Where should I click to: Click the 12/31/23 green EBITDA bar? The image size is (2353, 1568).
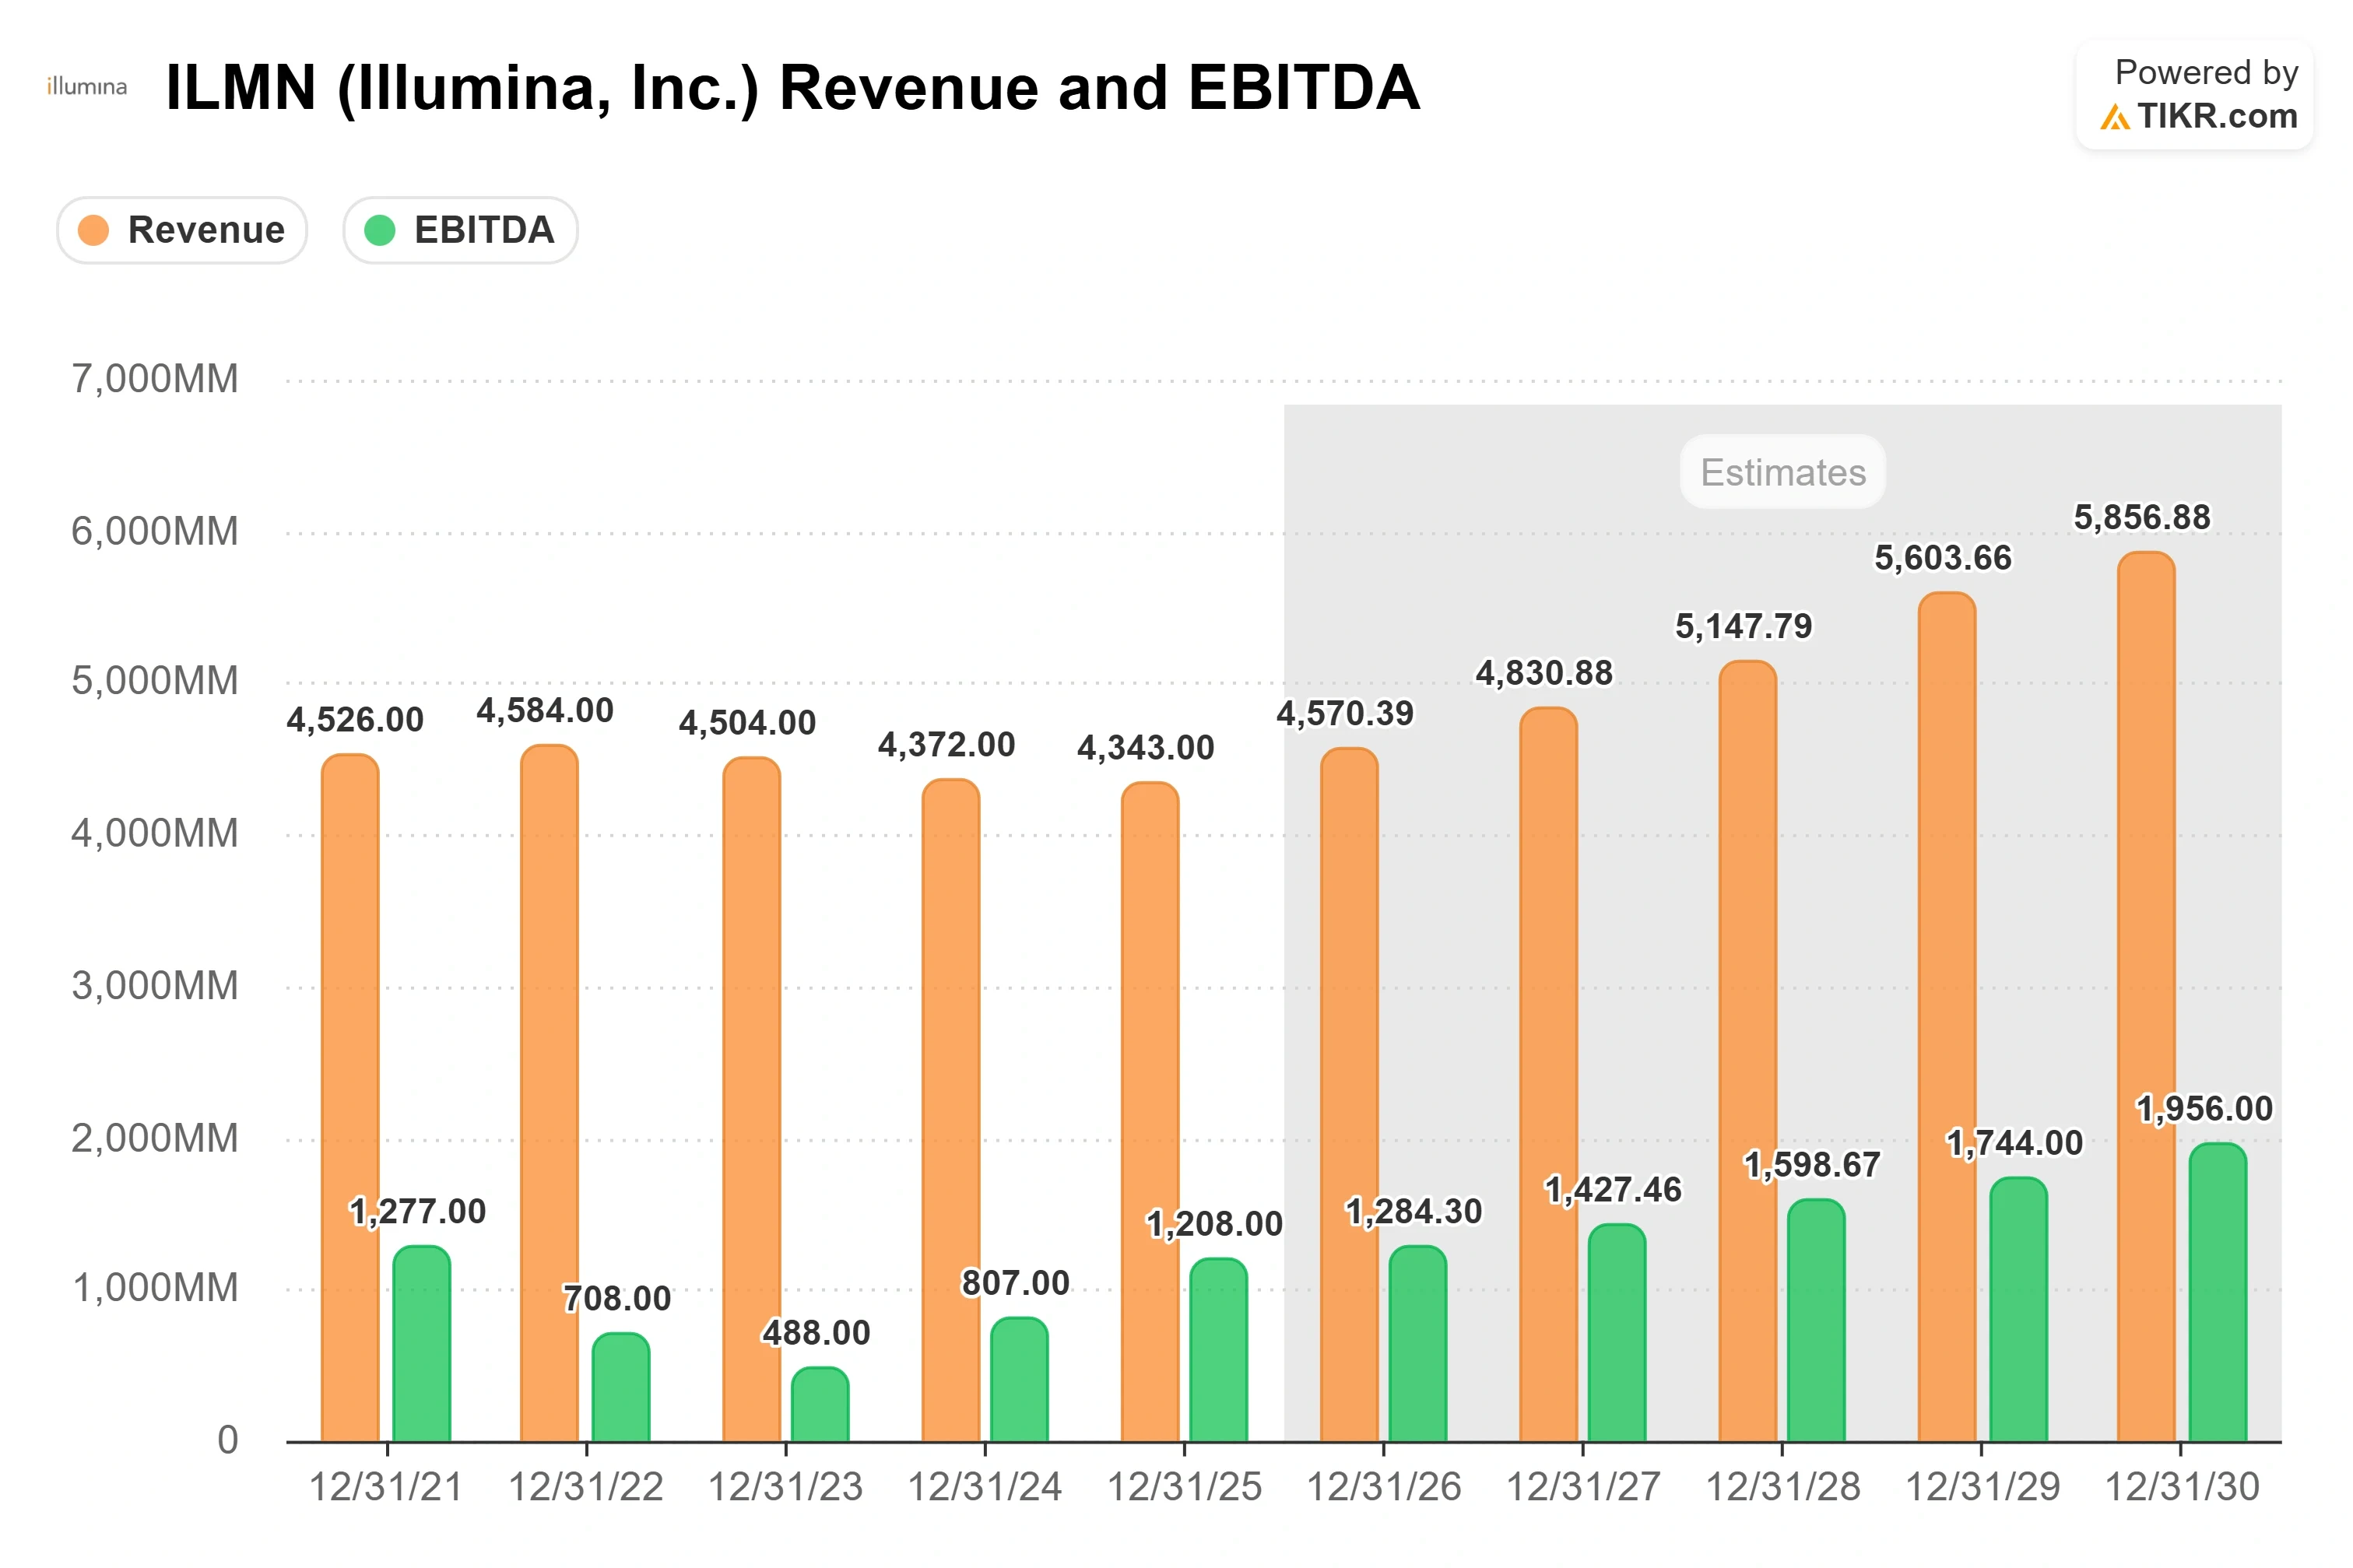pos(819,1404)
